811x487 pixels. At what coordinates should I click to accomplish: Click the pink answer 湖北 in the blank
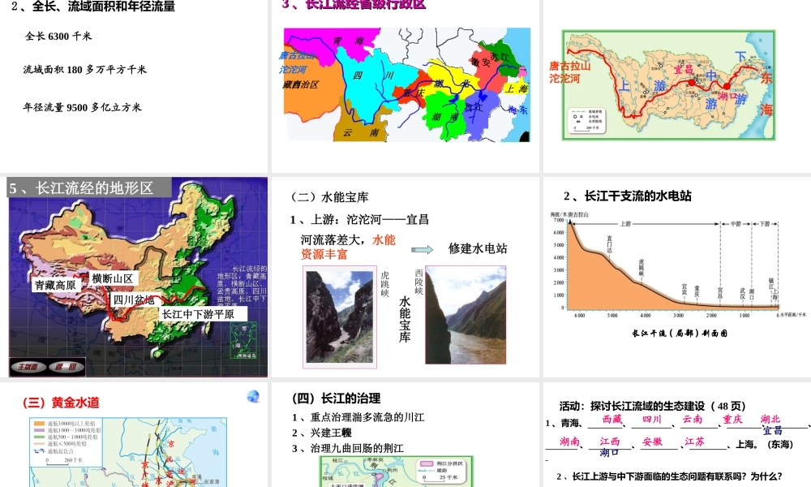(770, 419)
